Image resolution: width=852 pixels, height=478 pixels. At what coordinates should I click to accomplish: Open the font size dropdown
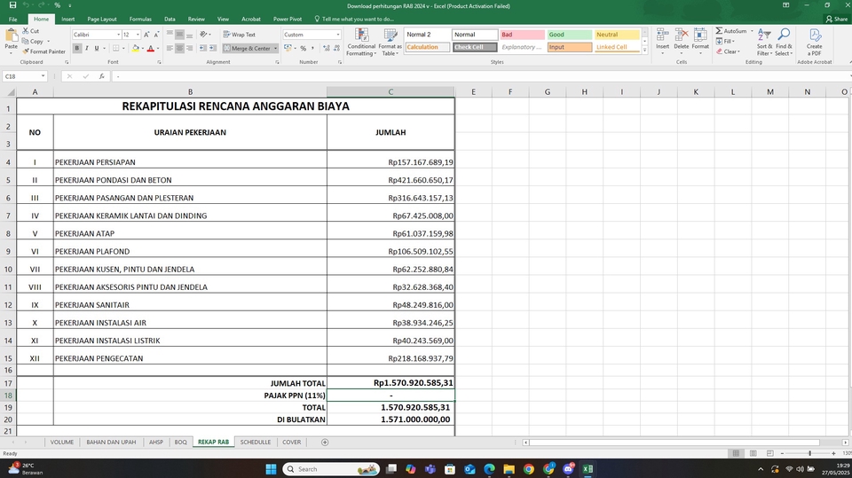(138, 35)
